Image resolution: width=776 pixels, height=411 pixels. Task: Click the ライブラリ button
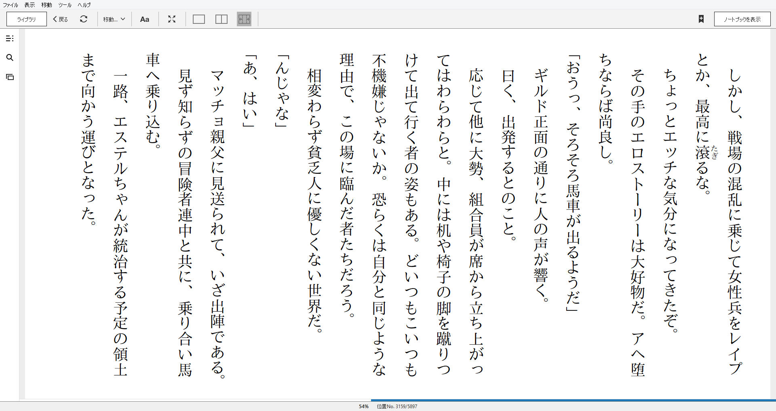point(27,19)
